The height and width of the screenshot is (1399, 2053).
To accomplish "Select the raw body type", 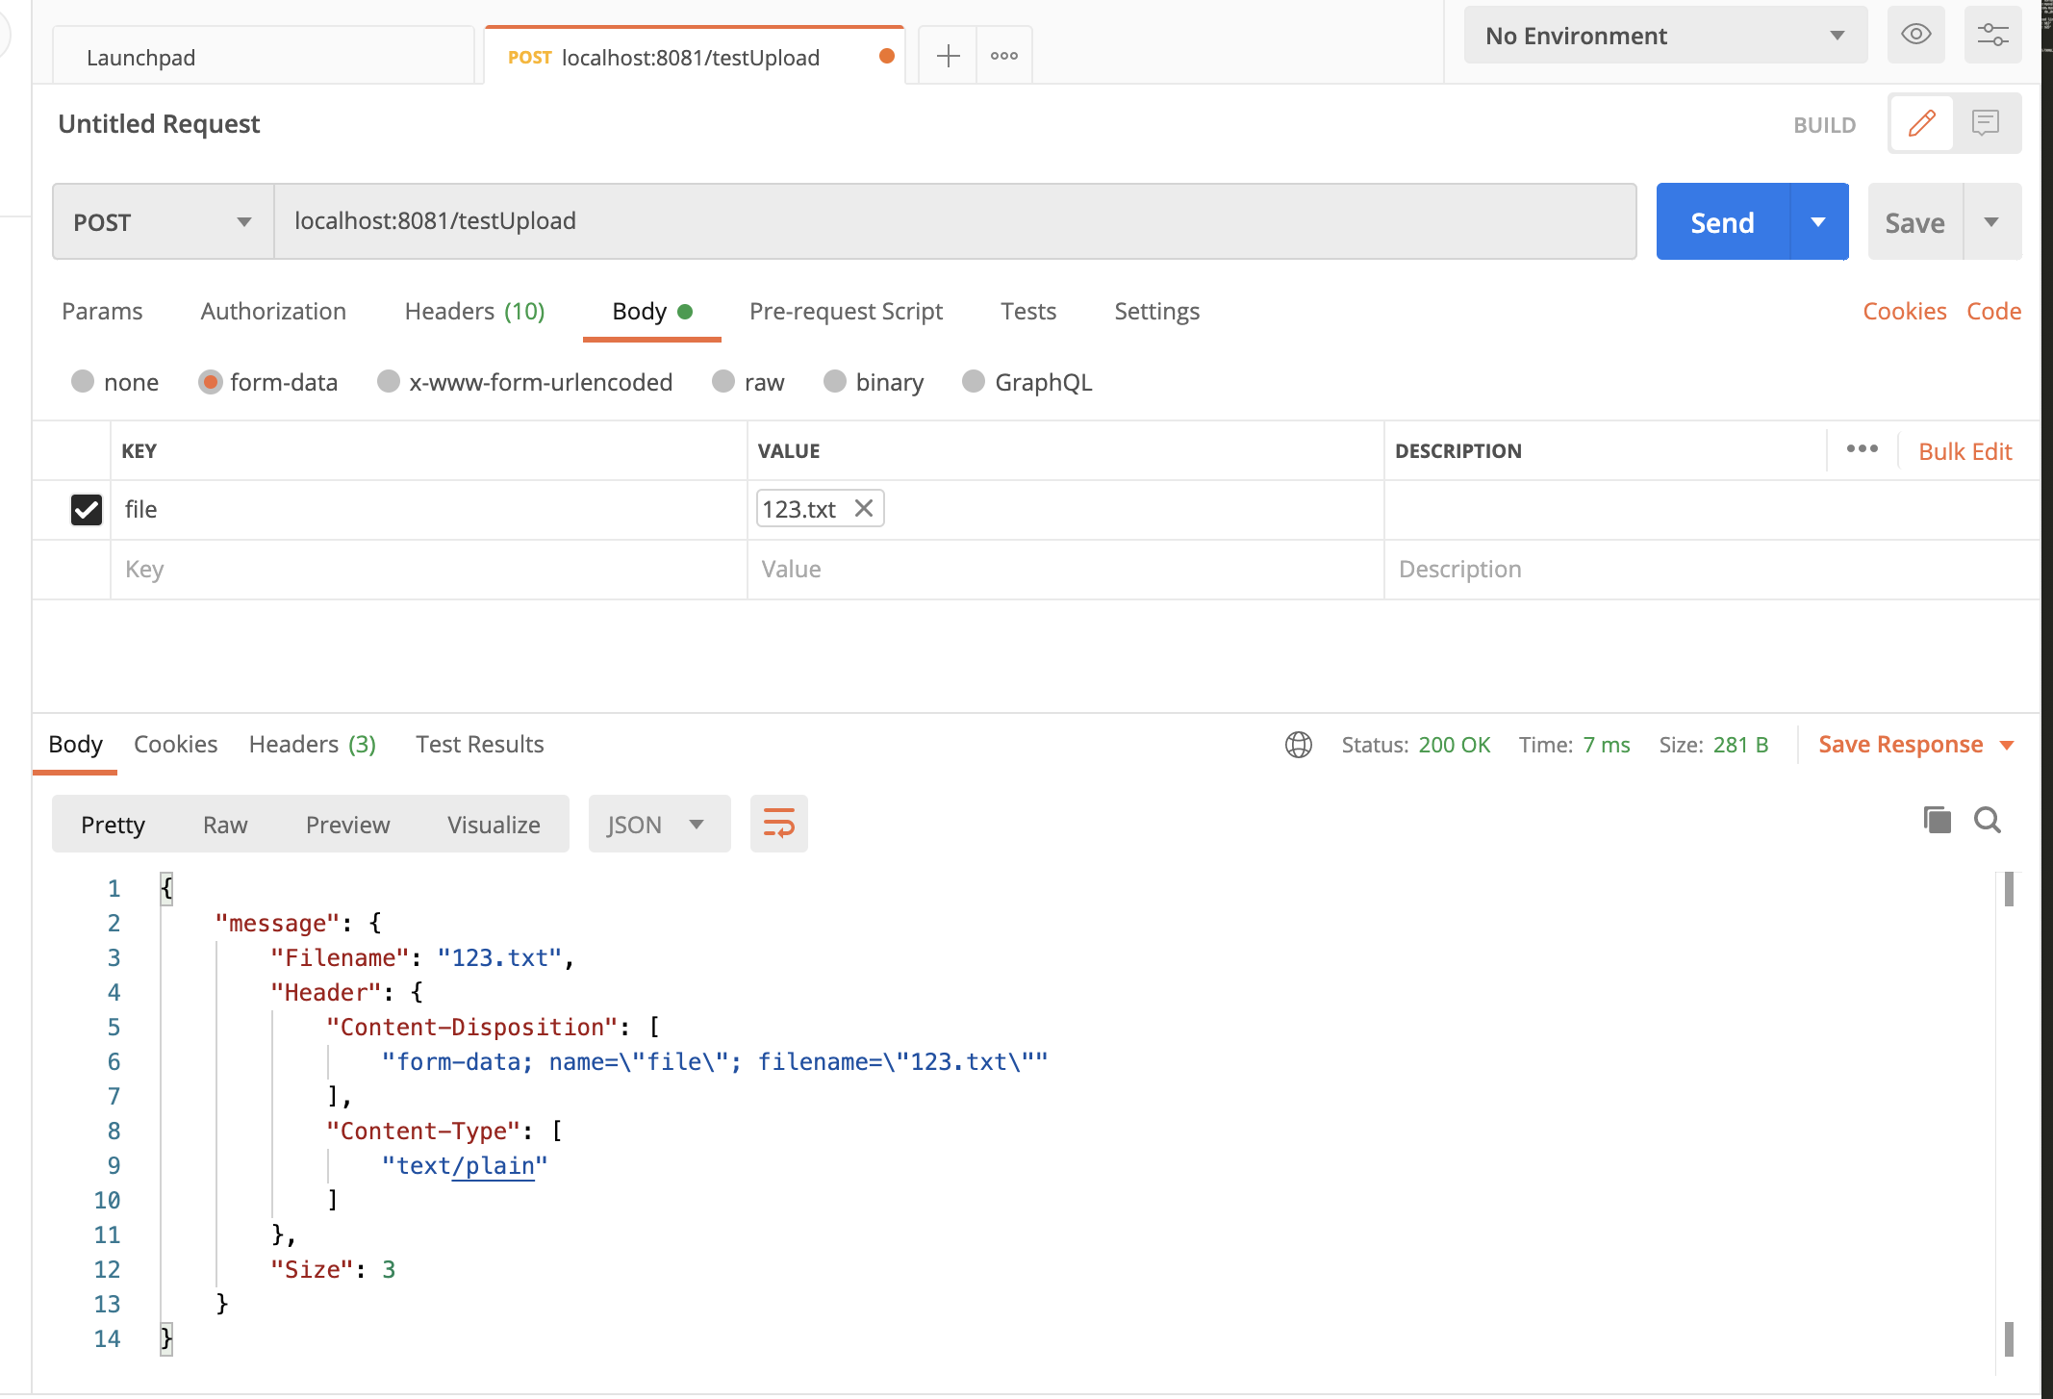I will pyautogui.click(x=723, y=382).
